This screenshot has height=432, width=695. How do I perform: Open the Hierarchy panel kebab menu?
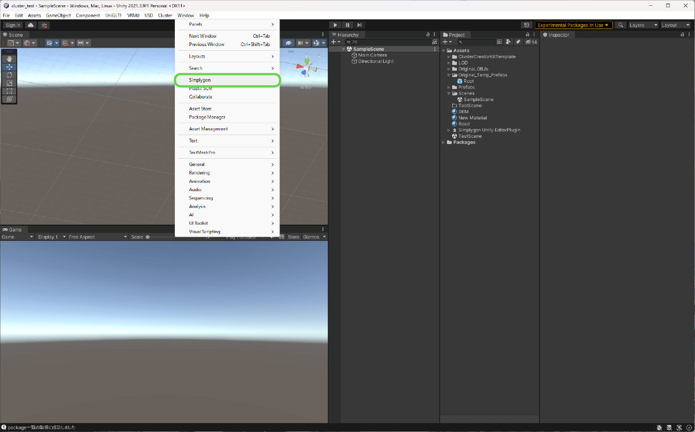click(435, 35)
